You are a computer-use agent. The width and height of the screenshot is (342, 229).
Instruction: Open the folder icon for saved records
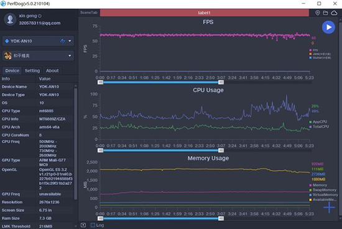(x=325, y=13)
